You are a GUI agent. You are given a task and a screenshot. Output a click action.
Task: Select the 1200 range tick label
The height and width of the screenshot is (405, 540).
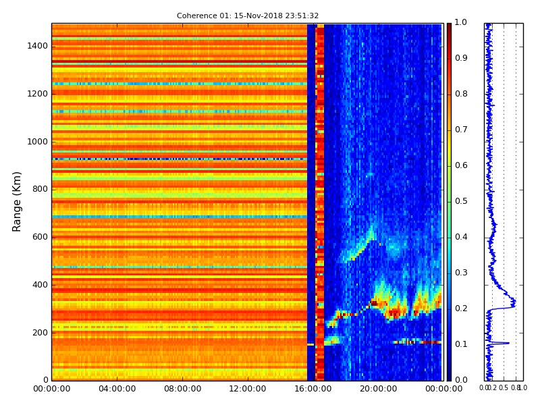(38, 94)
